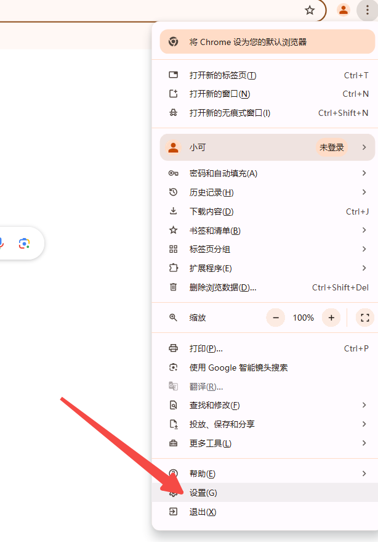Click the 未登录 sign-in status chip
This screenshot has height=542, width=378.
pyautogui.click(x=331, y=147)
